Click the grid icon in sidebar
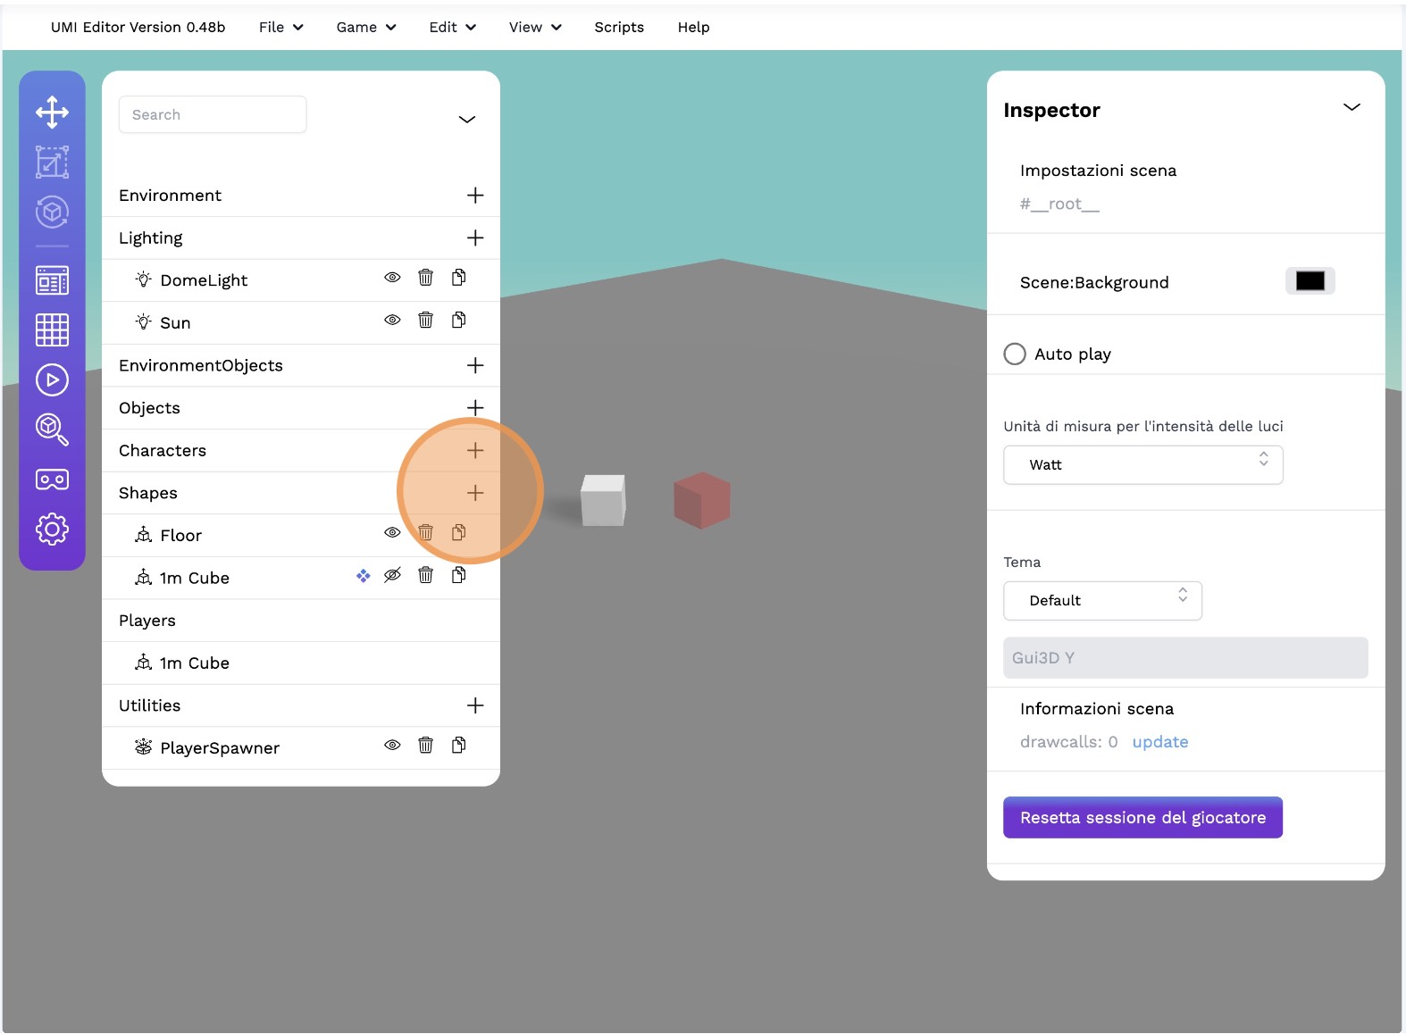The width and height of the screenshot is (1406, 1034). 52,330
